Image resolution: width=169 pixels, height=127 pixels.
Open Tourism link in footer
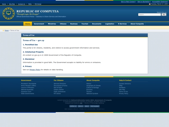pyautogui.click(x=89, y=92)
